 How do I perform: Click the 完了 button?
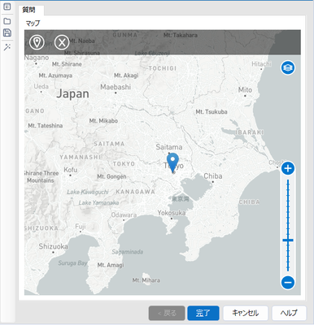[x=203, y=313]
